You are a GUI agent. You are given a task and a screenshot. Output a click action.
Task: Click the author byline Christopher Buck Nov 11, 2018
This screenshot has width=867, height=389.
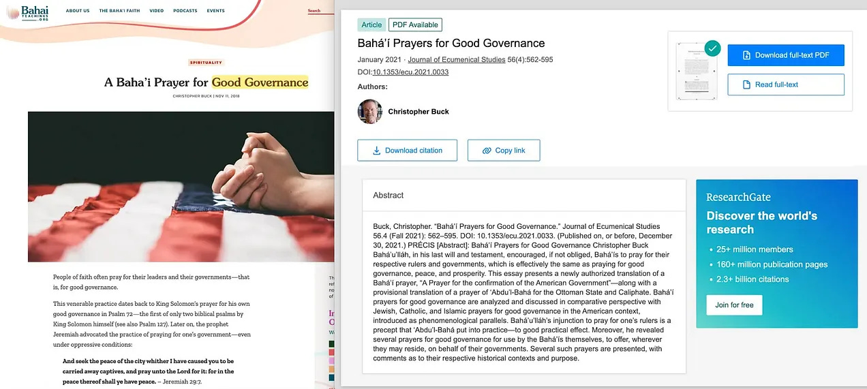tap(206, 96)
